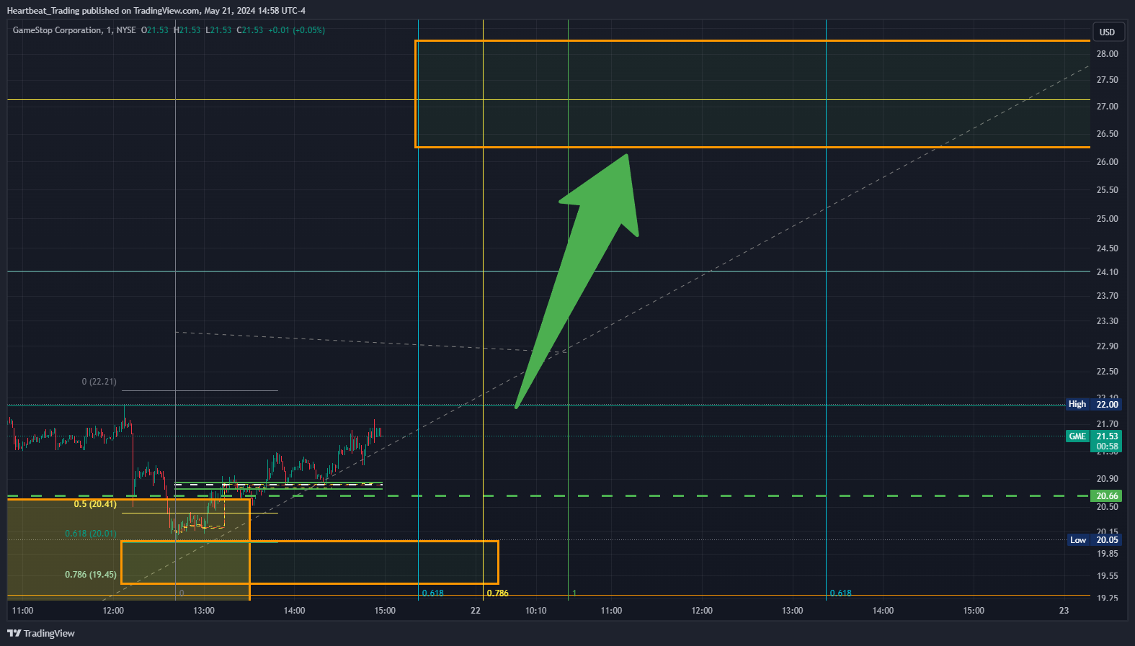This screenshot has width=1135, height=646.
Task: Click the 22.90 price scale label
Action: click(1107, 346)
